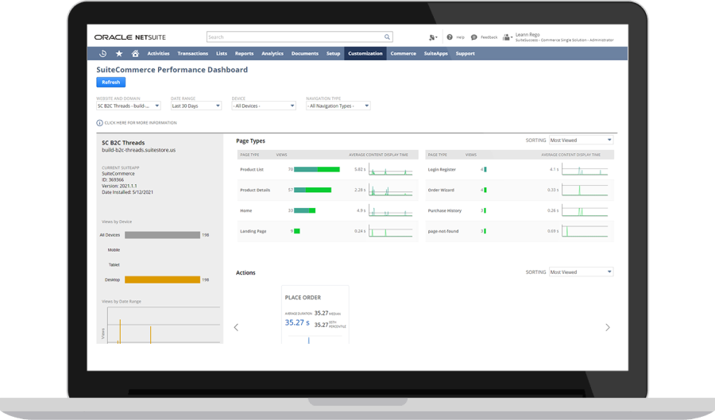Open the Setup menu

334,54
